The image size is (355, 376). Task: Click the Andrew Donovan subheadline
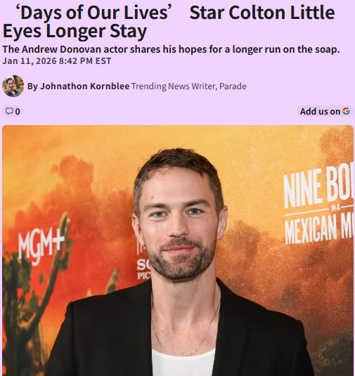click(x=171, y=49)
